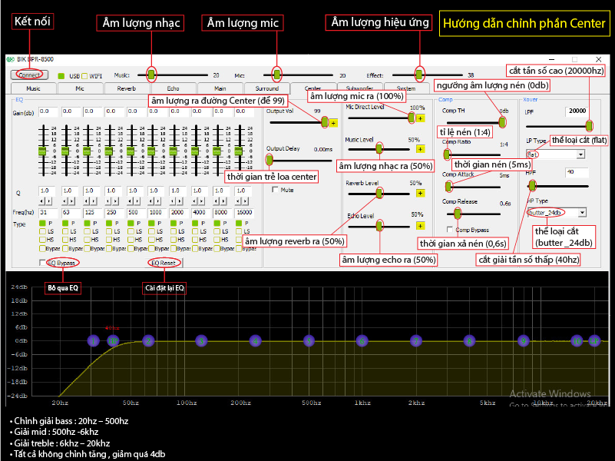Click the BIK BPR-8500 app icon in title bar

[x=10, y=60]
